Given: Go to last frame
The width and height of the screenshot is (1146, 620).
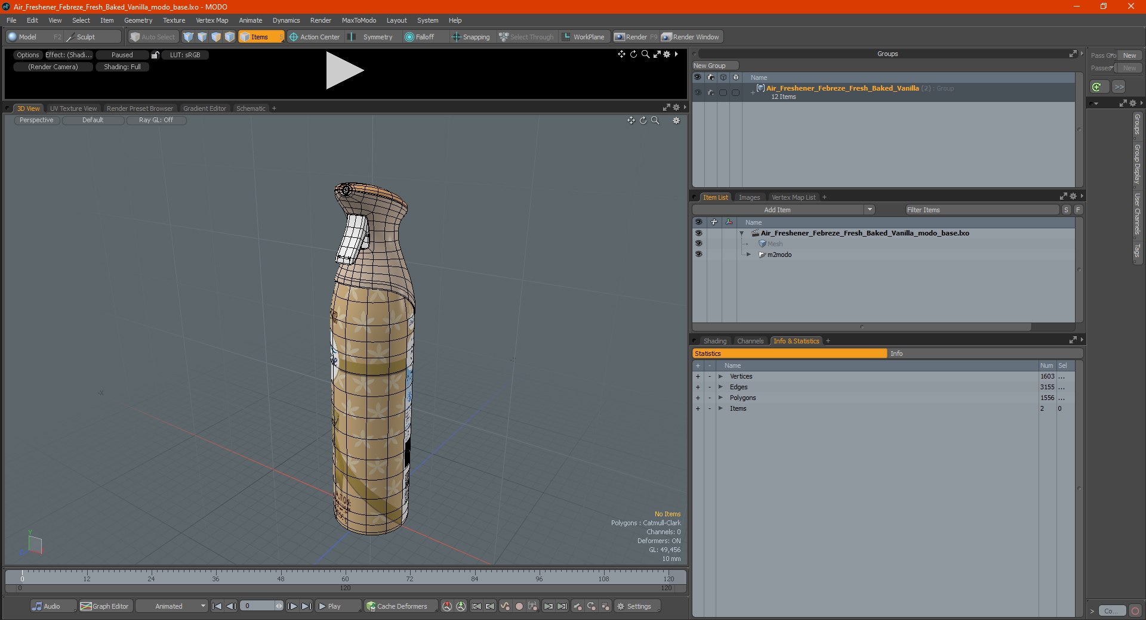Looking at the screenshot, I should [x=306, y=606].
